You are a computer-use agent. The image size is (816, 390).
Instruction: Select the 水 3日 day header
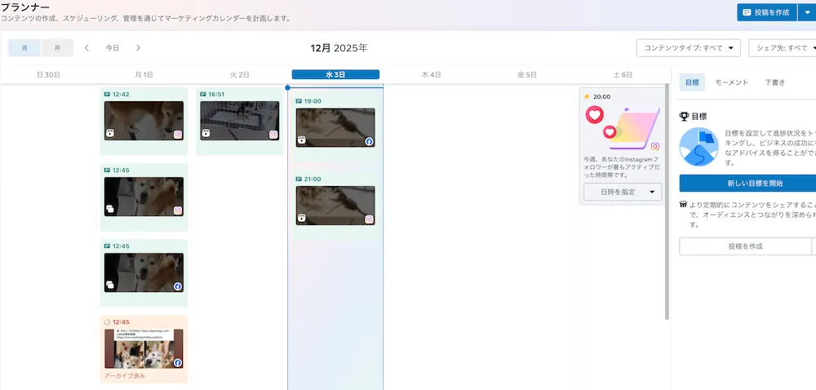pyautogui.click(x=335, y=74)
